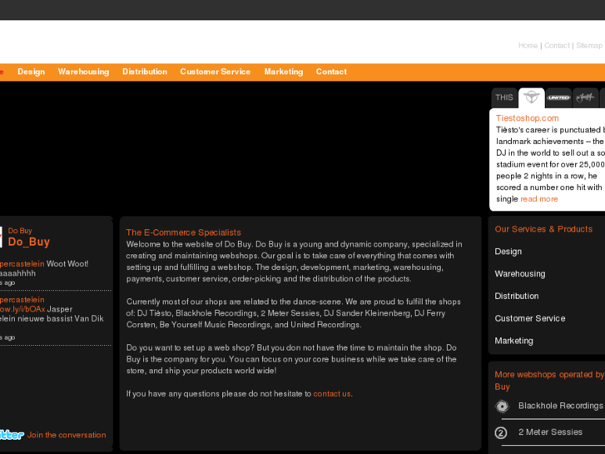Open the Sitemap link
The image size is (605, 454).
[589, 46]
